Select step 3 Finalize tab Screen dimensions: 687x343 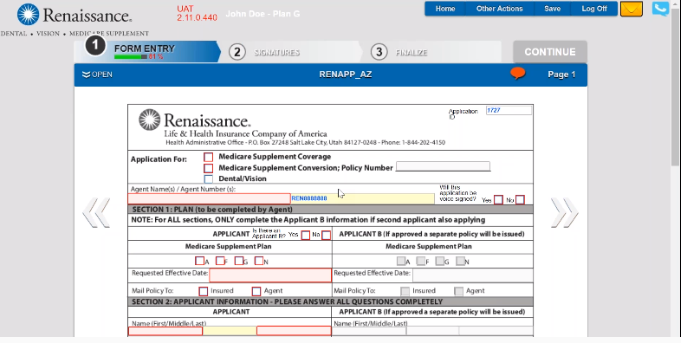[430, 52]
